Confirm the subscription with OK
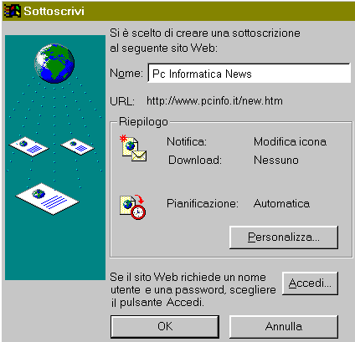The height and width of the screenshot is (342, 355). click(x=165, y=326)
